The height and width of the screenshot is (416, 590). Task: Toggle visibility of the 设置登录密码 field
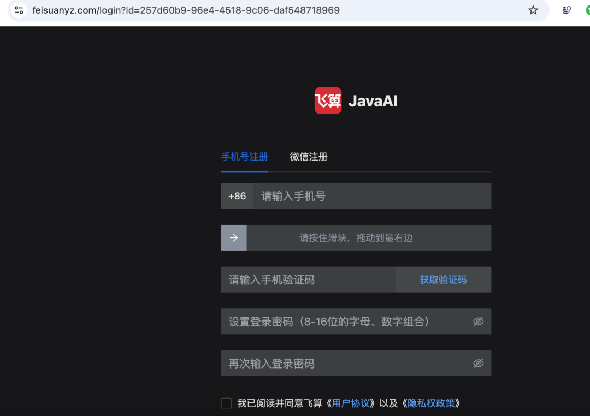pyautogui.click(x=478, y=322)
